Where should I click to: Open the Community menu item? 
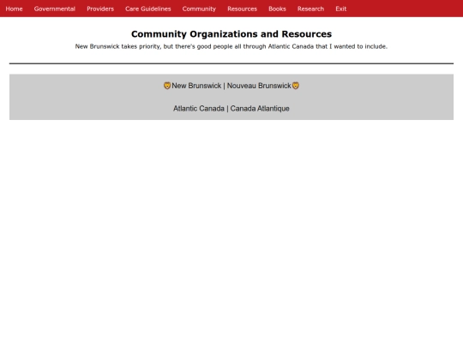pos(199,9)
